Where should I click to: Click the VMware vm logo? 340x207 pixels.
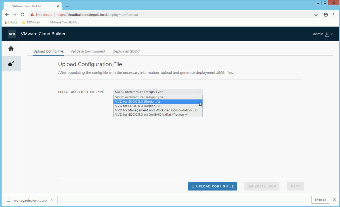pos(12,34)
